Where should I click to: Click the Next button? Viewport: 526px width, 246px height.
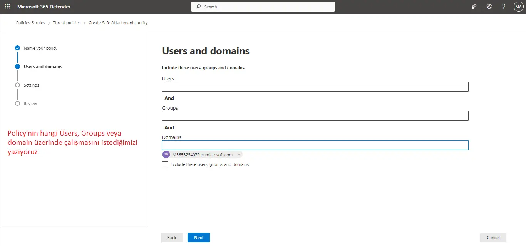coord(198,238)
